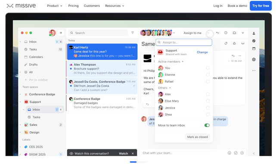
Task: Open the Resources dropdown menu
Action: 115,6
